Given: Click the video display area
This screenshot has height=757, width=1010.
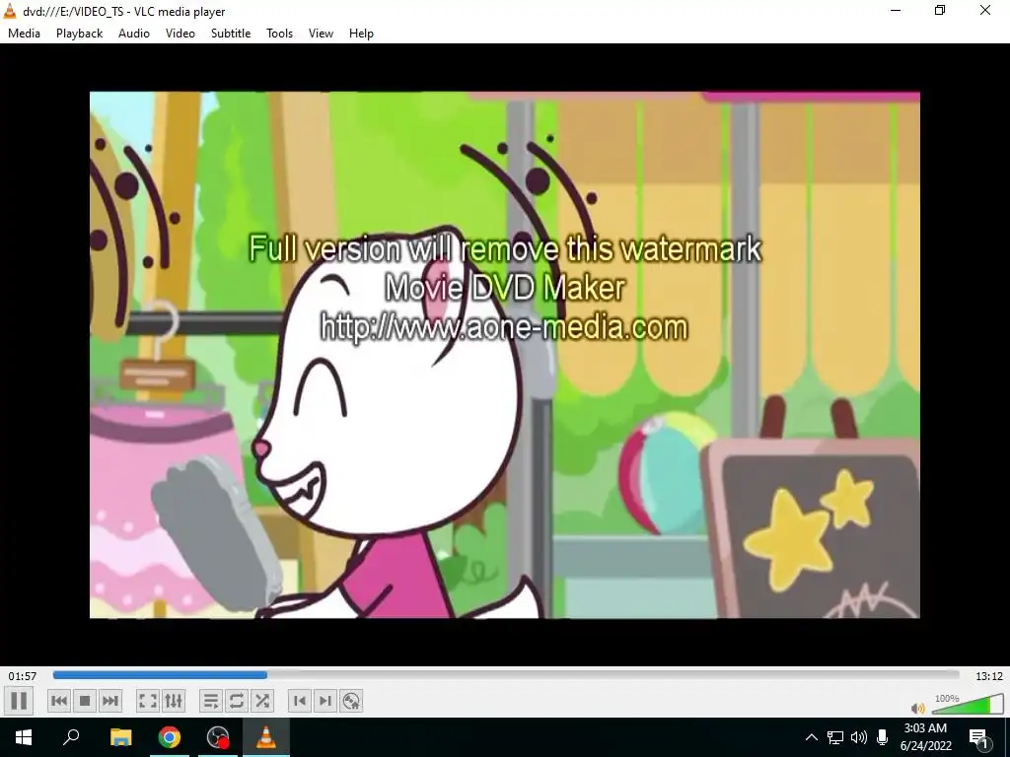Looking at the screenshot, I should pyautogui.click(x=504, y=355).
